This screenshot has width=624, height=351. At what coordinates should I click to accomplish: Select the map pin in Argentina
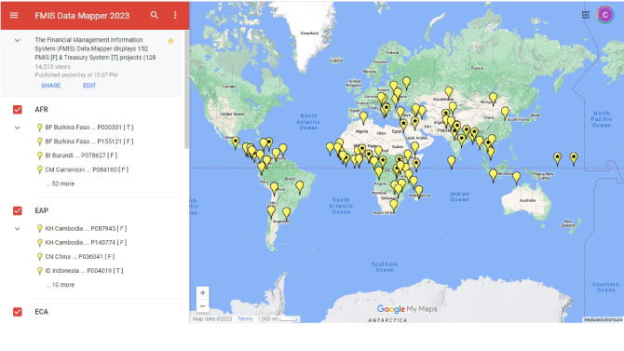(287, 213)
